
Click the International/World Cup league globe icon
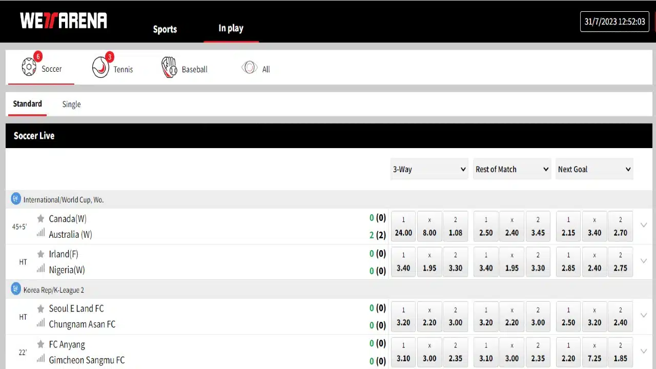pyautogui.click(x=16, y=198)
